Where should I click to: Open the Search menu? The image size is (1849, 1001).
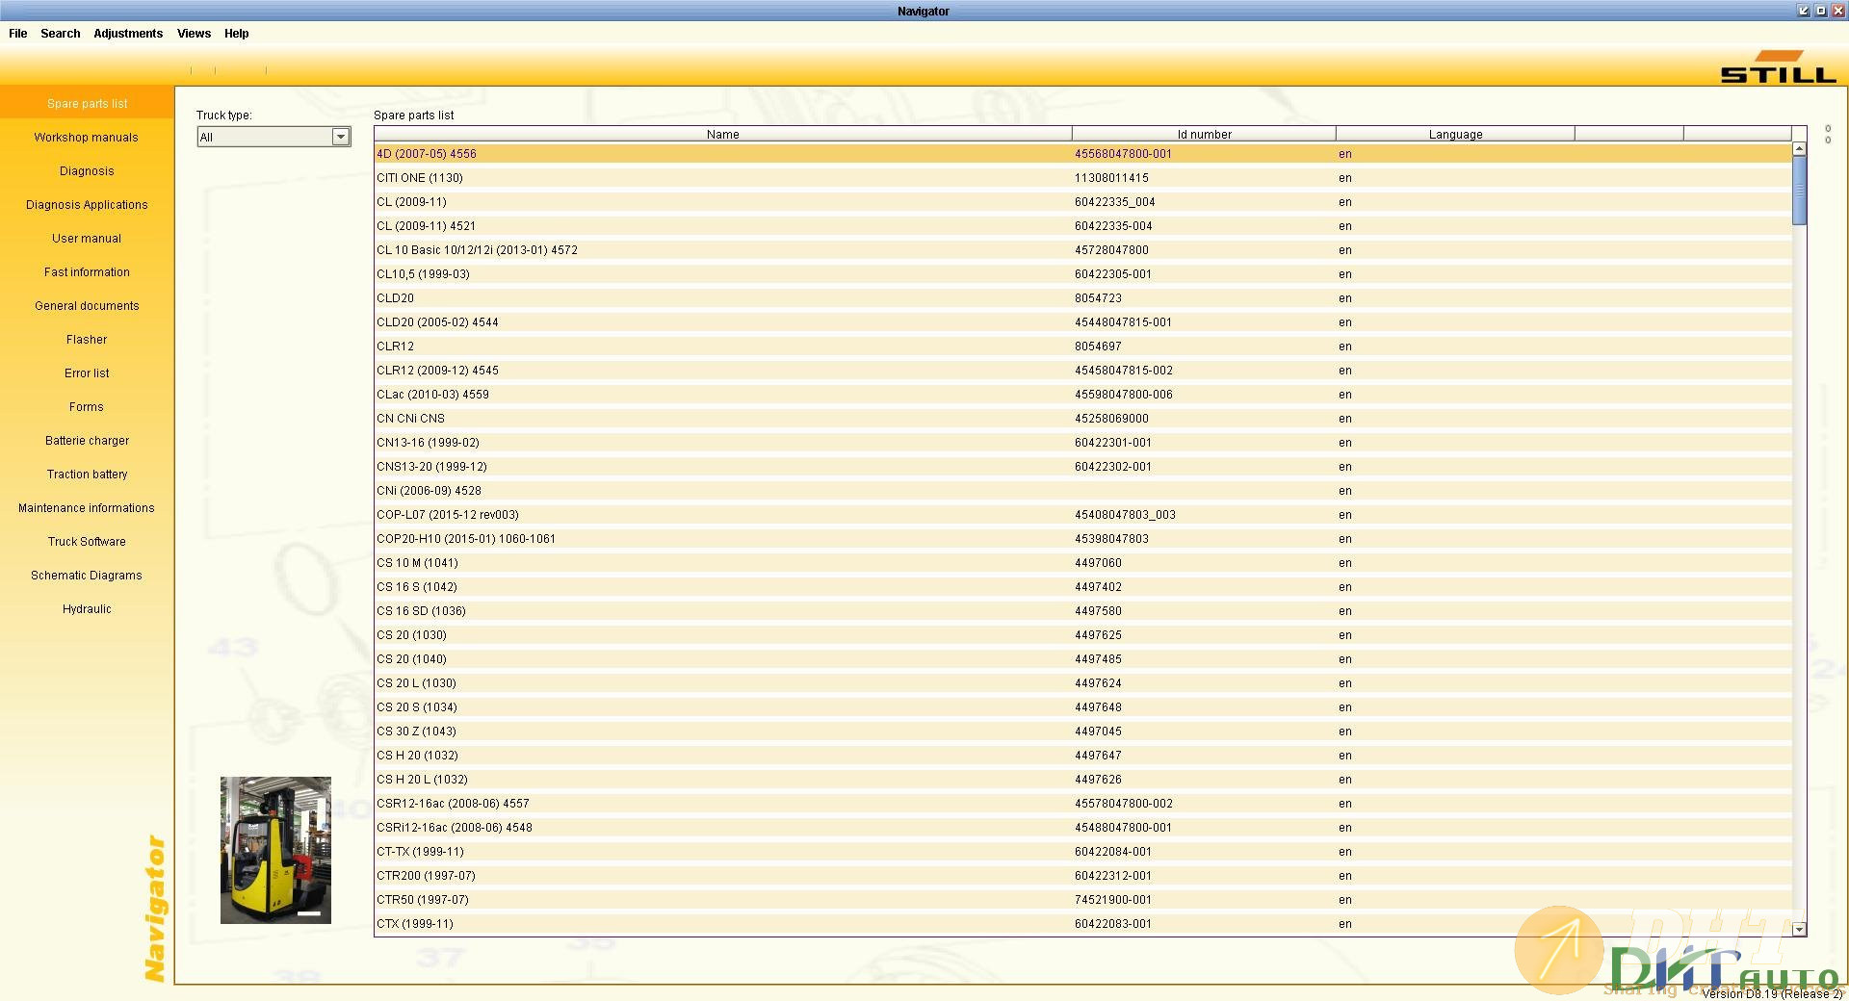point(60,34)
